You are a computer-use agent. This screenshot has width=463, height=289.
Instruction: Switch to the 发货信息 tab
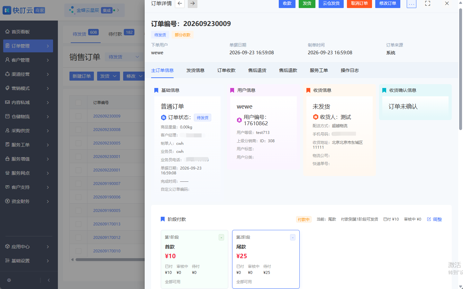tap(195, 70)
